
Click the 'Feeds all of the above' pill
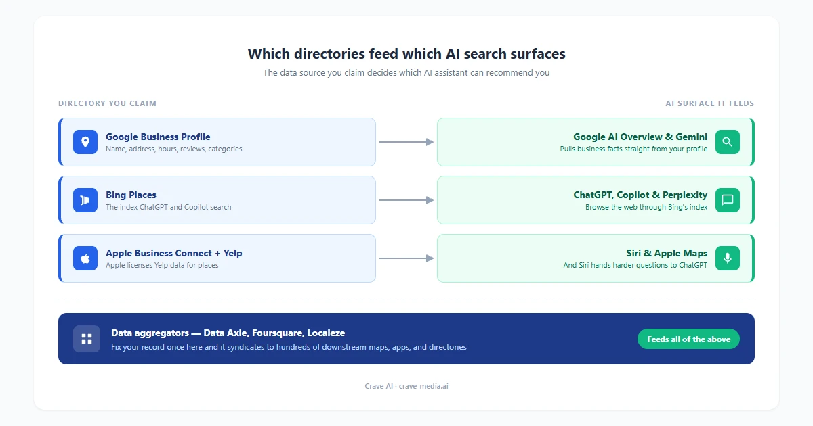click(x=688, y=339)
